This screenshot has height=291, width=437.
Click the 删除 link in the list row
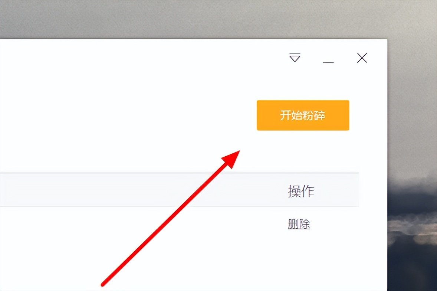pyautogui.click(x=299, y=224)
